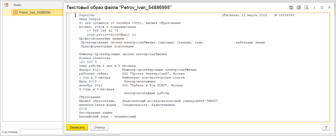The image size is (336, 136).
Task: Click the Файл column header
Action: (x=17, y=5)
